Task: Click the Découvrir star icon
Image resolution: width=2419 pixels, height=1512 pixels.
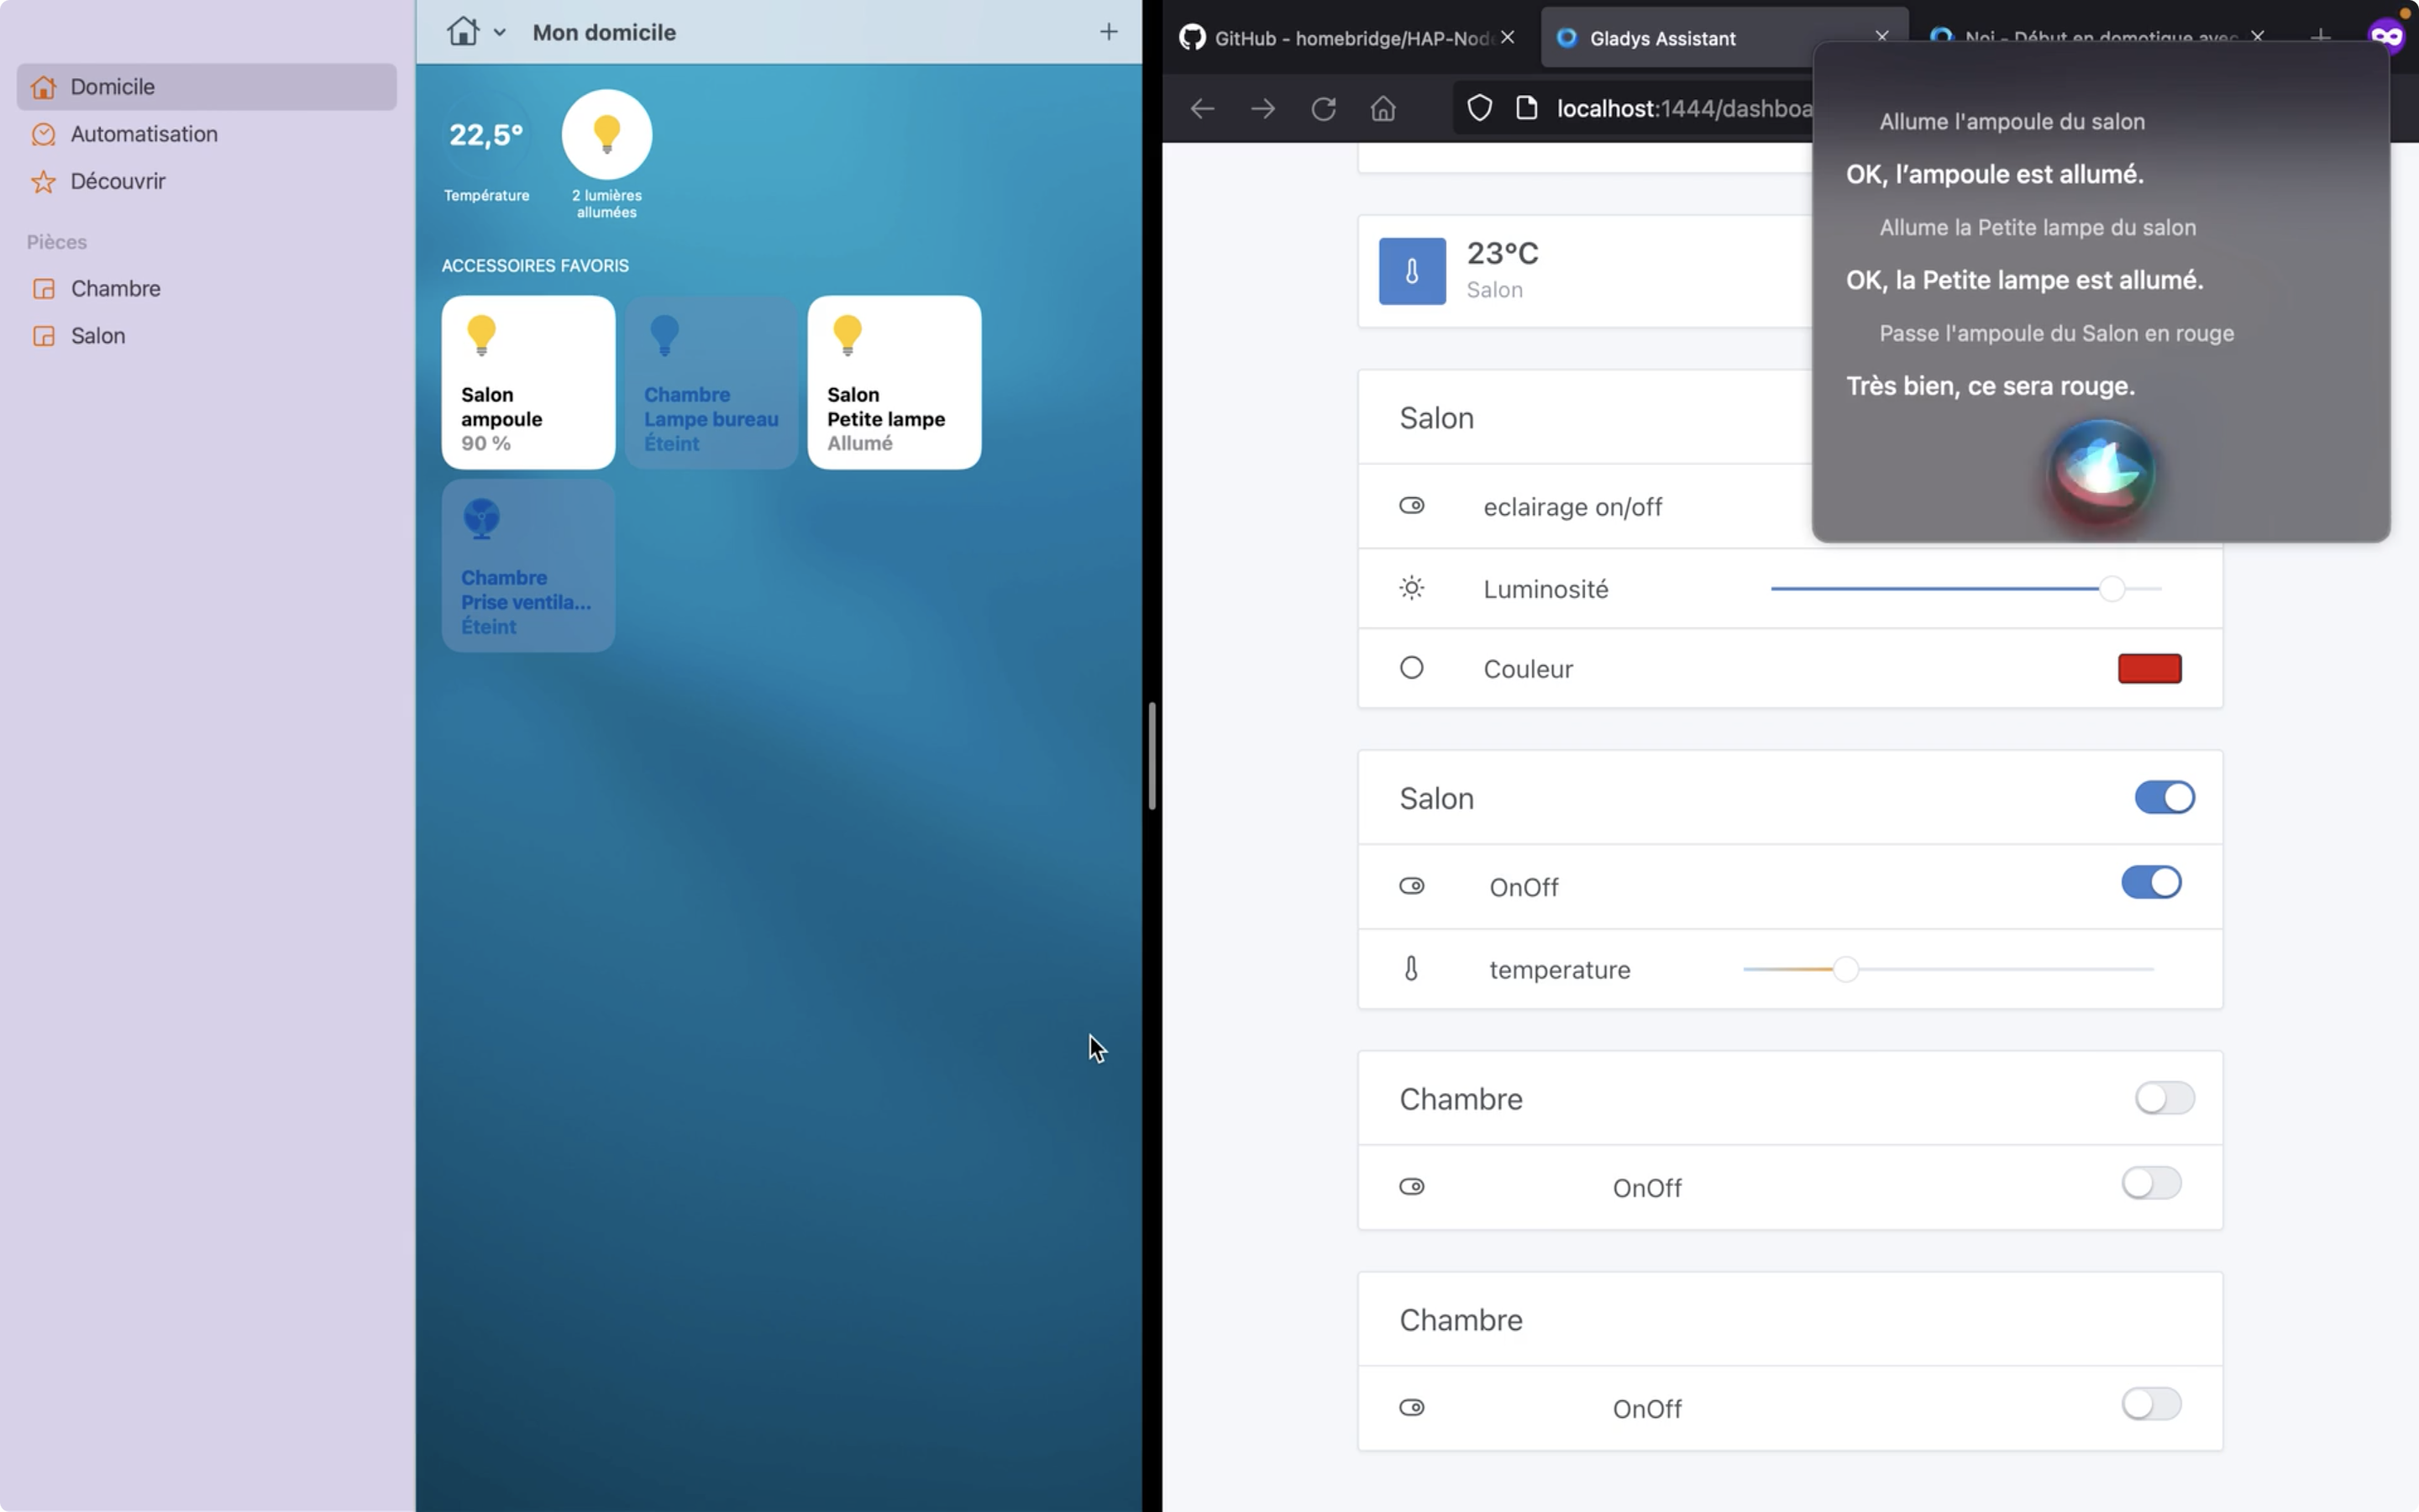Action: 43,182
